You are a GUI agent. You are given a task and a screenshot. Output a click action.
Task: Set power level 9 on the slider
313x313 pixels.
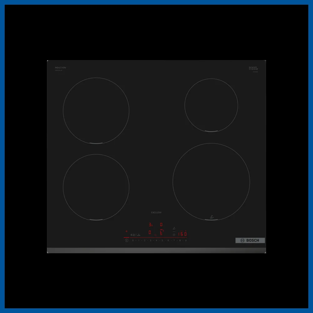pos(186,240)
